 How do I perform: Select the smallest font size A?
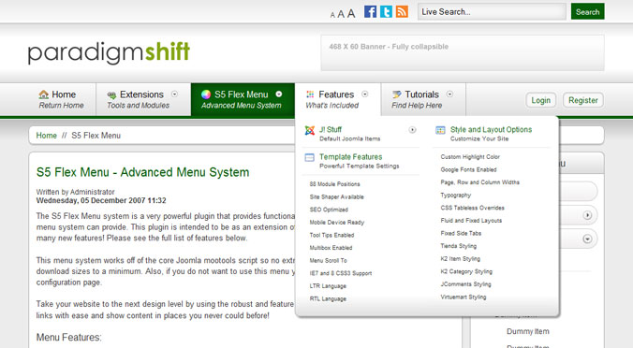pyautogui.click(x=332, y=15)
